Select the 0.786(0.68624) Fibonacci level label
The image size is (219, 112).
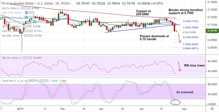(x=191, y=44)
